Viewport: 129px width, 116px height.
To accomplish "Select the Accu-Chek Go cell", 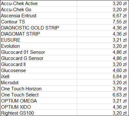I will coord(39,10).
